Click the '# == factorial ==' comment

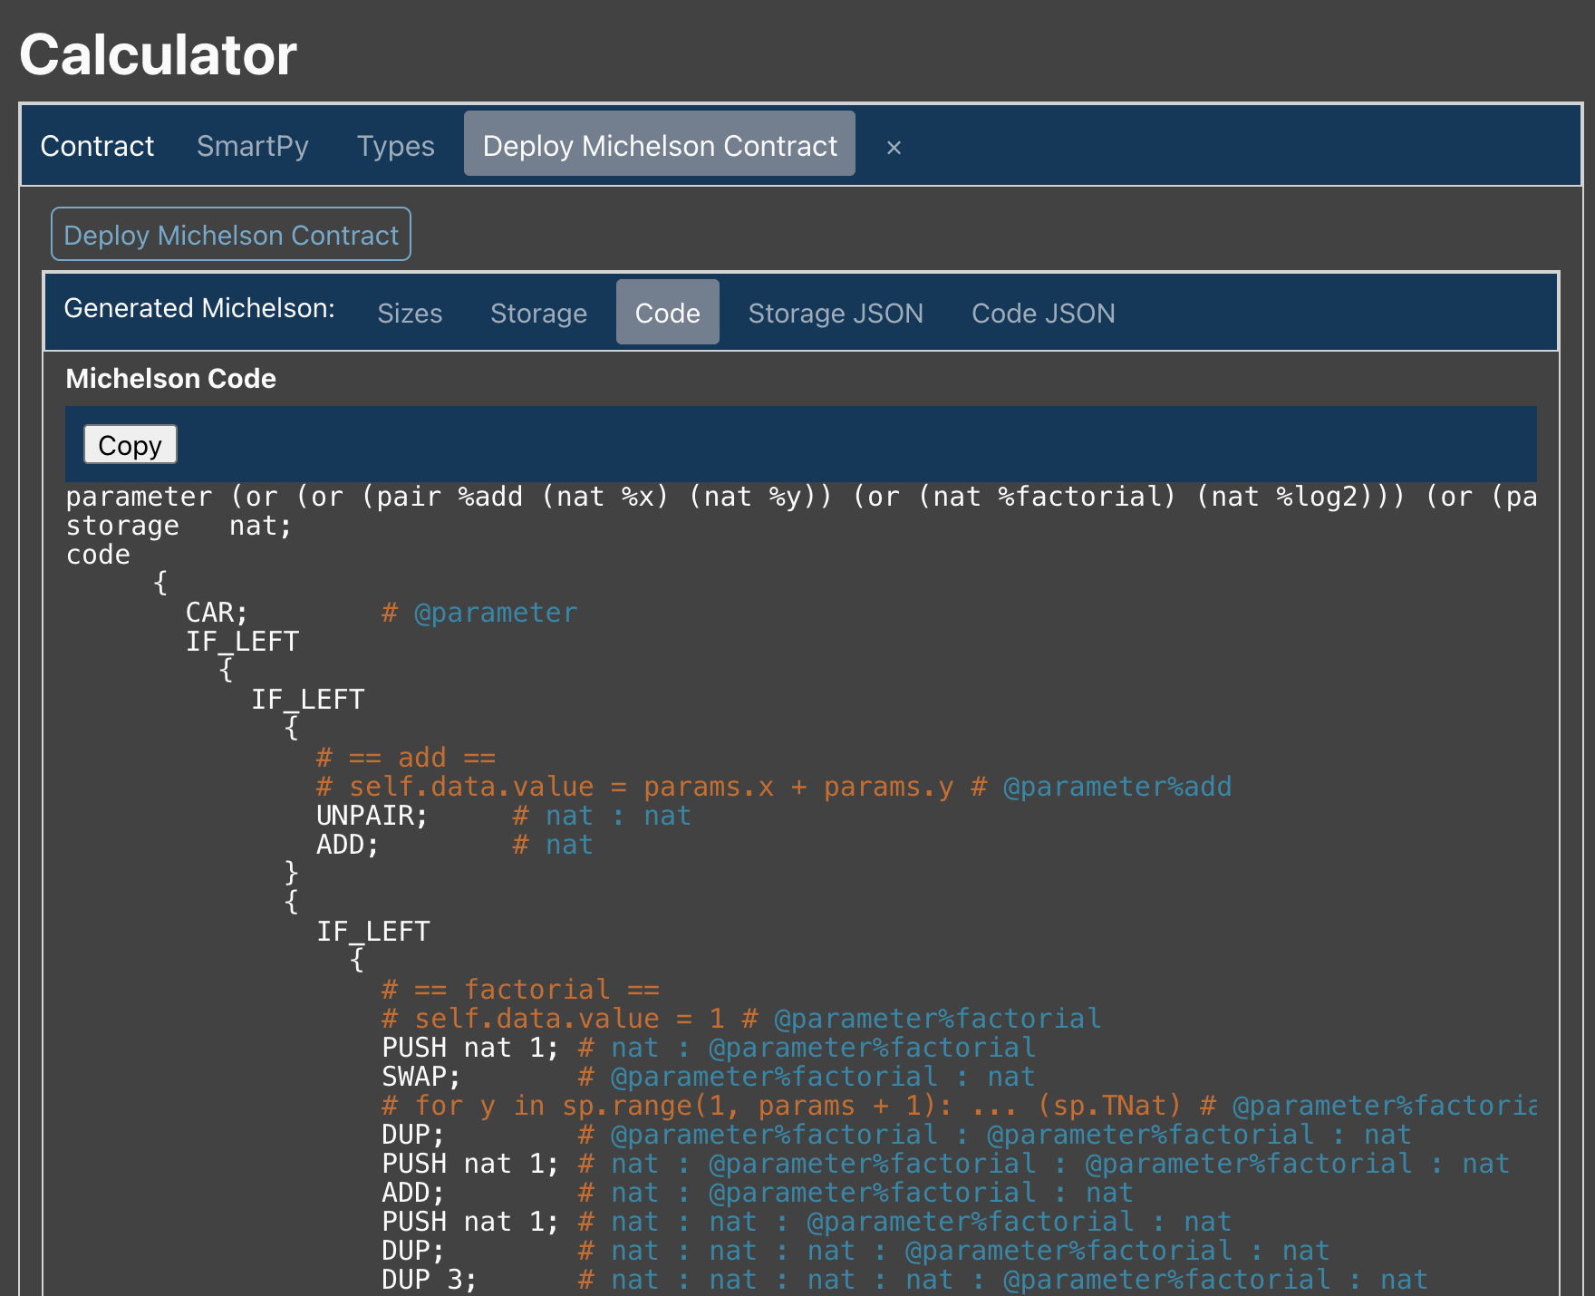click(520, 990)
